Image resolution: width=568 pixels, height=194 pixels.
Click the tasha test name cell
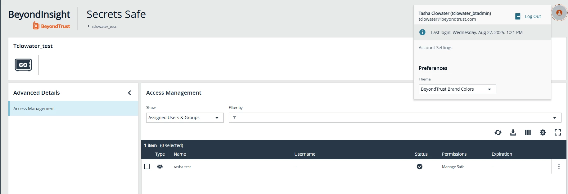182,167
